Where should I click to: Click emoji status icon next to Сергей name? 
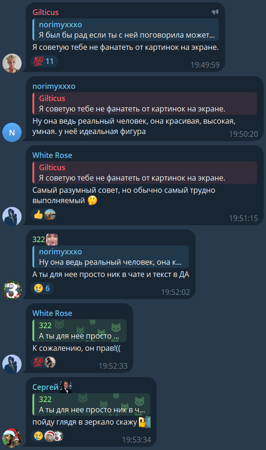click(65, 387)
